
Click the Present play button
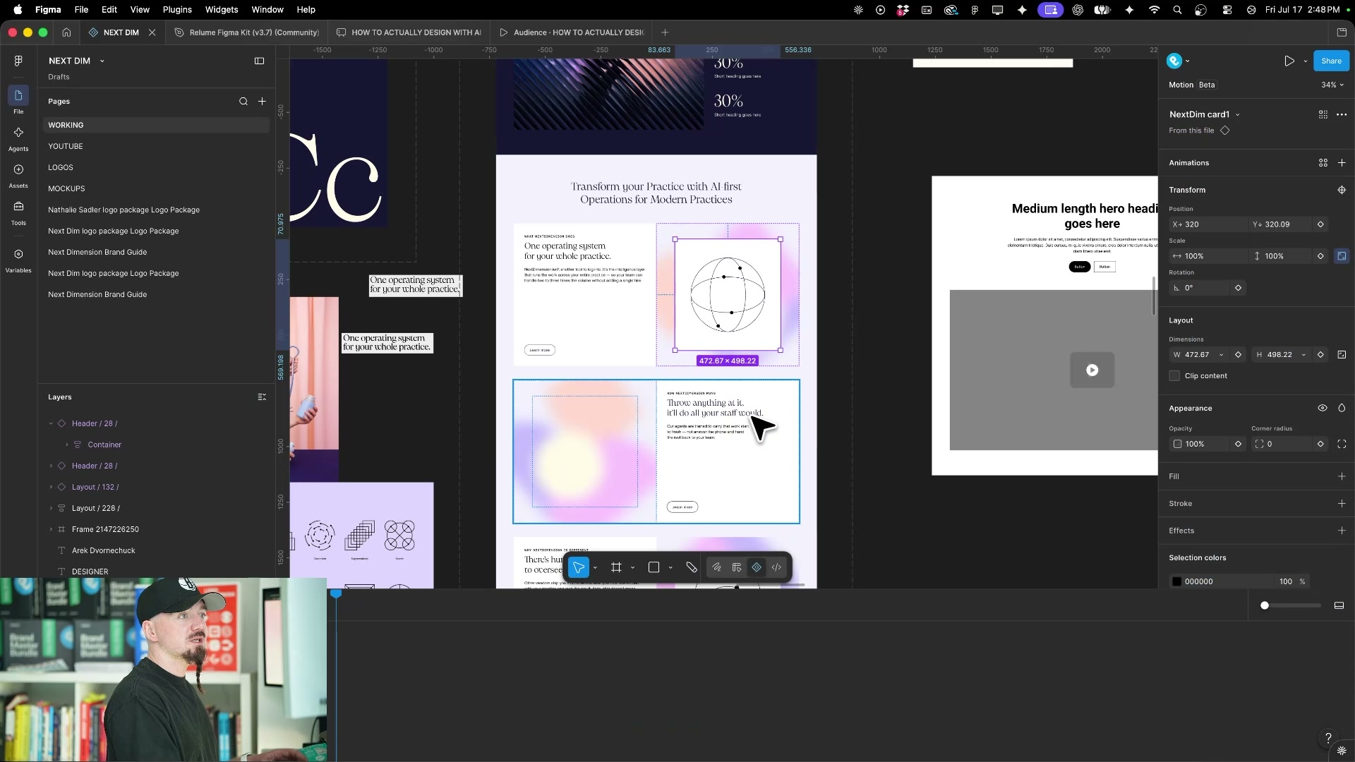1289,61
